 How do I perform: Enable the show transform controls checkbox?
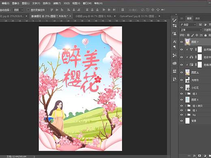(28, 10)
